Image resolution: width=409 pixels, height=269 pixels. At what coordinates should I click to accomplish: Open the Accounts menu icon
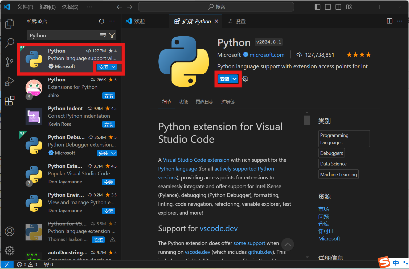coord(10,231)
